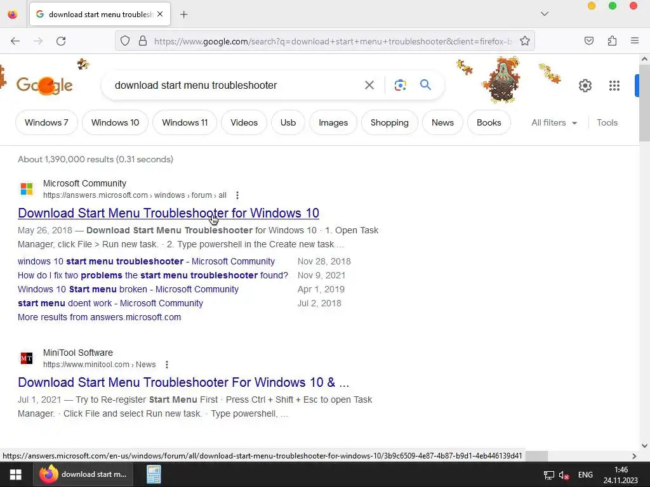Open MiniTool 'Download Start Menu Troubleshooter For Windows 10 &' link
The width and height of the screenshot is (650, 487).
click(183, 382)
